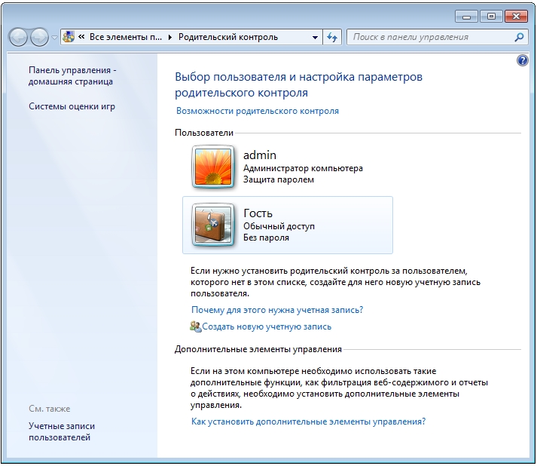Expand the breadcrumb arrow before Родительский контроль

(x=170, y=37)
